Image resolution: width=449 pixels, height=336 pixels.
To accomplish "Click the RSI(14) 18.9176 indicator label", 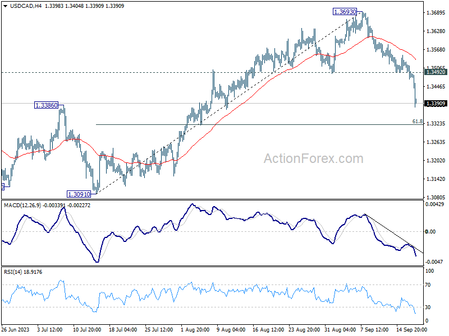I will coord(23,272).
